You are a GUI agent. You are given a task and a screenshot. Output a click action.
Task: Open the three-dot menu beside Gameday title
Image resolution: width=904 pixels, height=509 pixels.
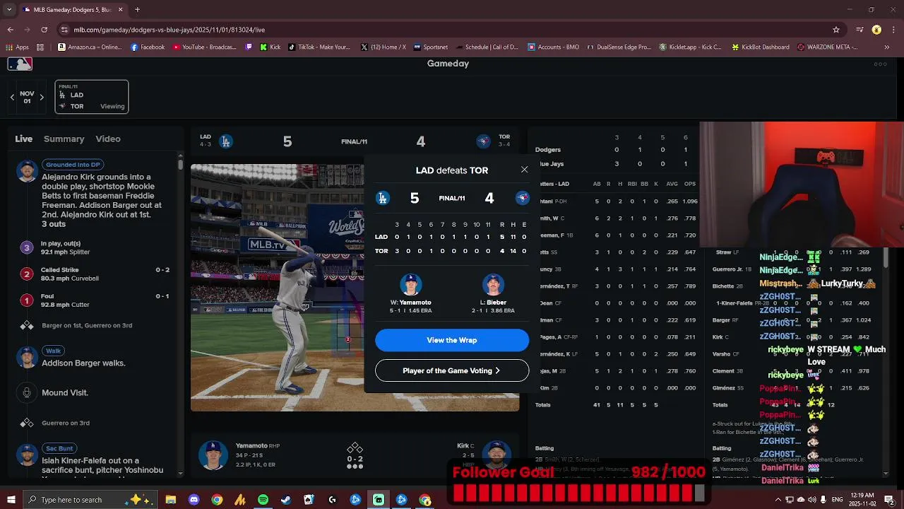point(880,64)
